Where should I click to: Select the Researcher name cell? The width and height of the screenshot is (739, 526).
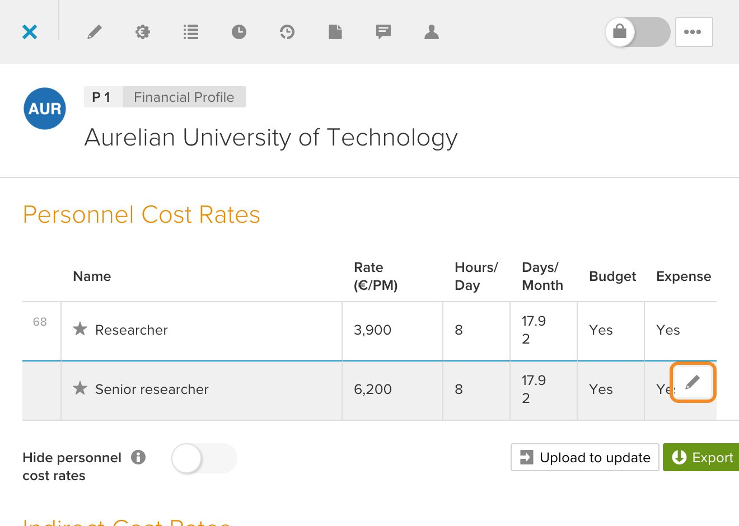coord(202,331)
